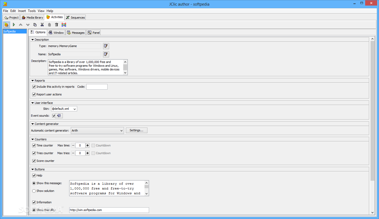Click inside the Description text area
The image size is (379, 219).
point(85,67)
